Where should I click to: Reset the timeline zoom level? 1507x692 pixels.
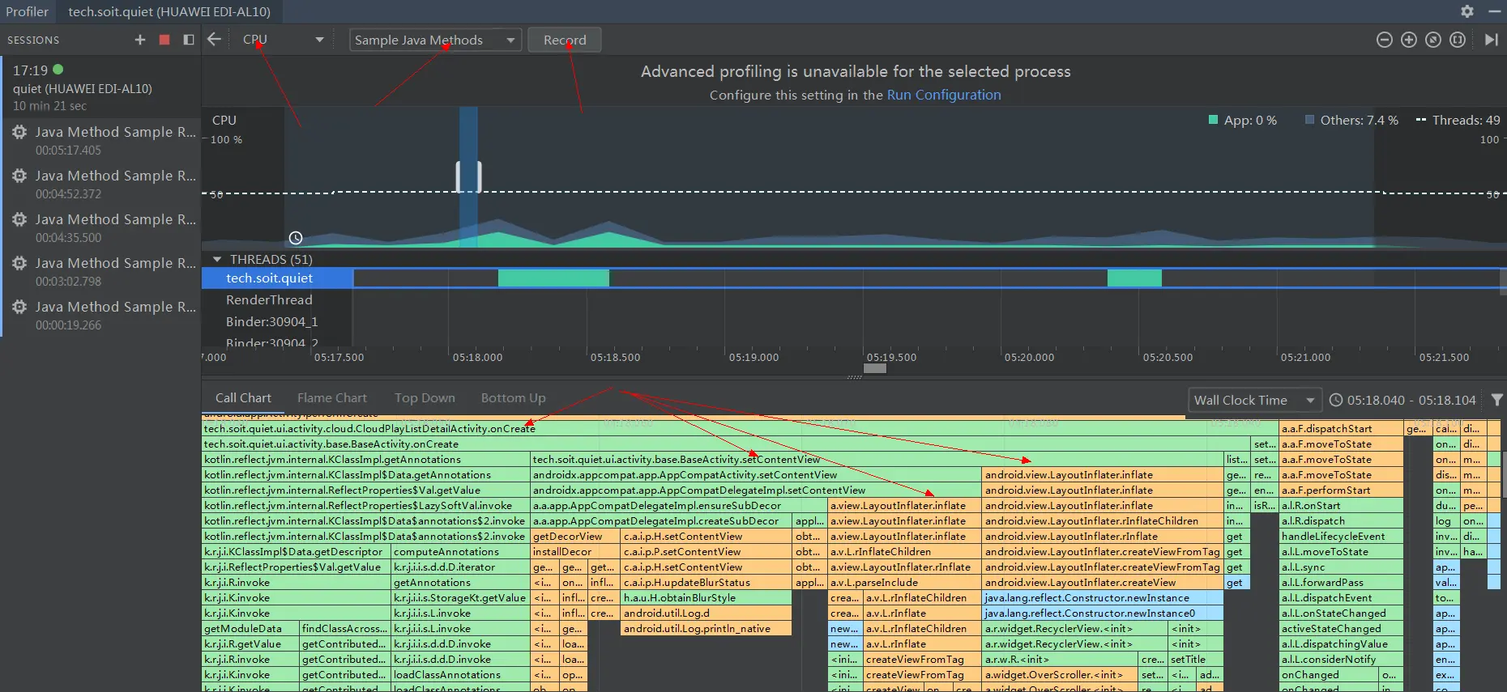tap(1433, 40)
